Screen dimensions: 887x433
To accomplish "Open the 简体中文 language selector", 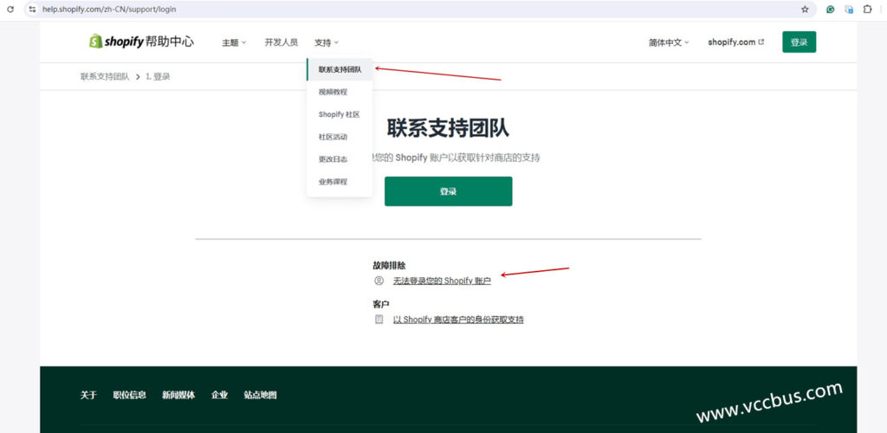I will pyautogui.click(x=669, y=42).
